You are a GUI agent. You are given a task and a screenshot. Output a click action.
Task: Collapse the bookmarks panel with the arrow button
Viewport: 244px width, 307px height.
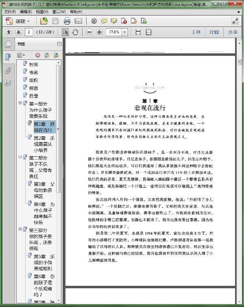[x=59, y=44]
